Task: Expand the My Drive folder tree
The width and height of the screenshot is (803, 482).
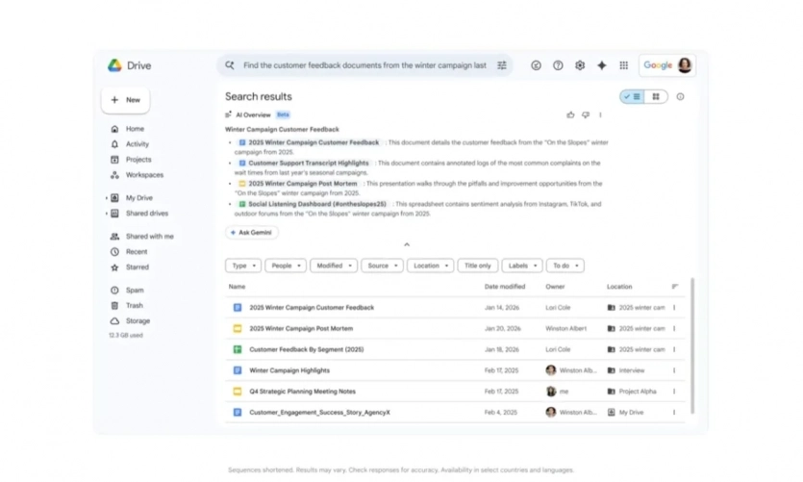Action: coord(107,198)
